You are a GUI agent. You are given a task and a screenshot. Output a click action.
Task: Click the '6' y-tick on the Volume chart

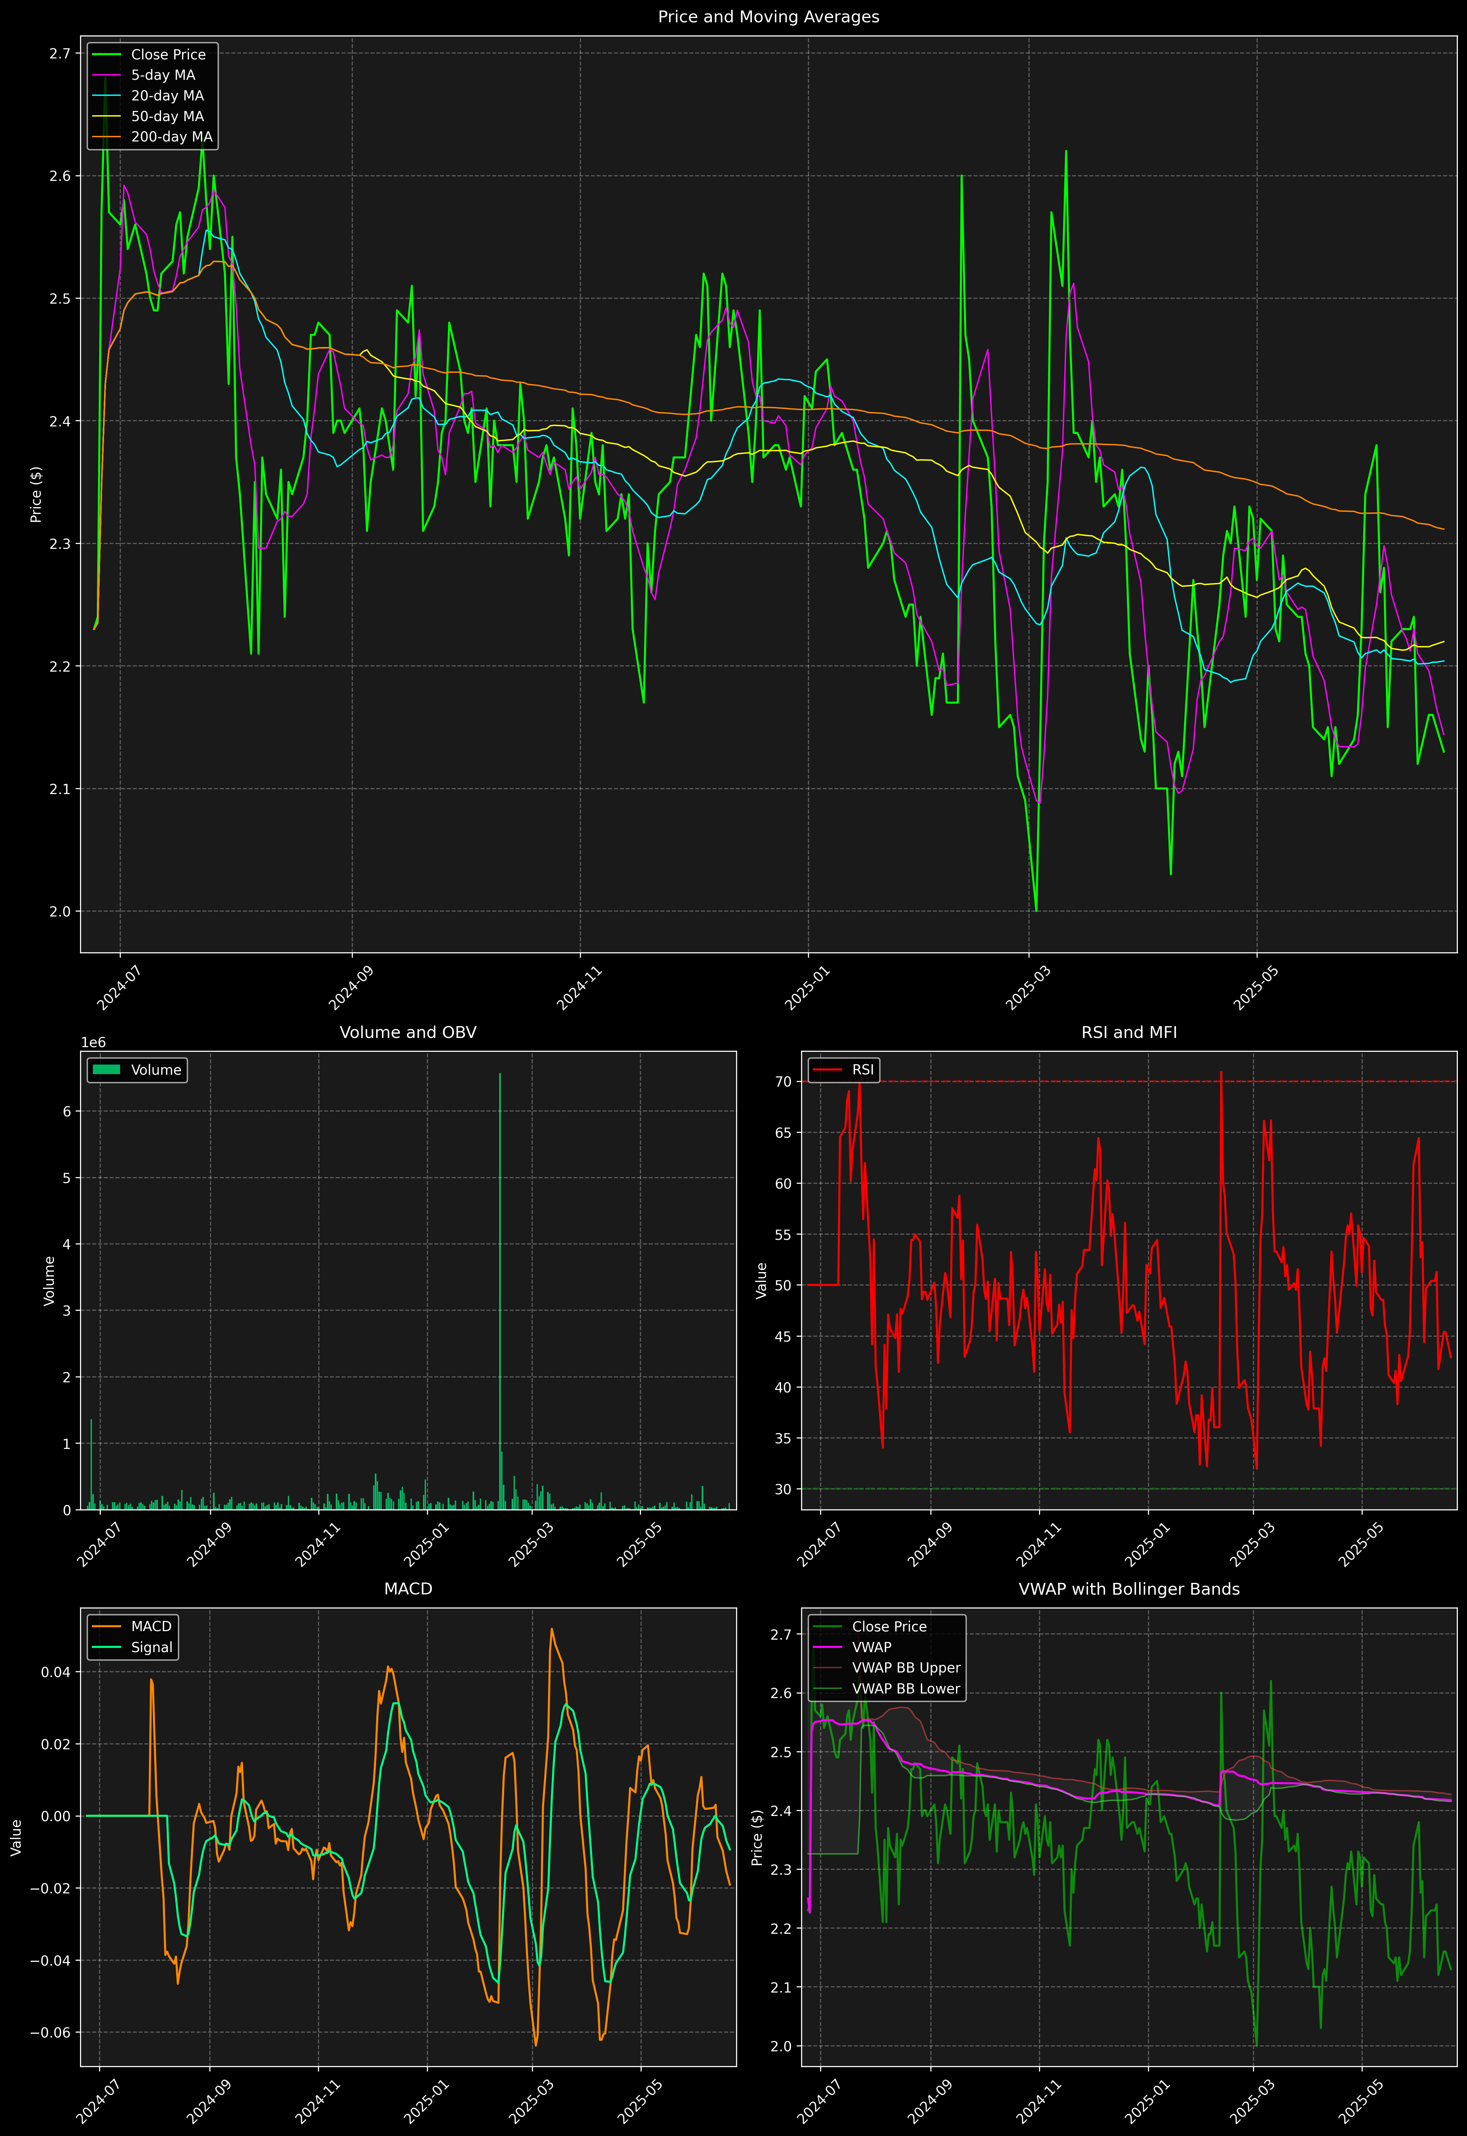[66, 1111]
